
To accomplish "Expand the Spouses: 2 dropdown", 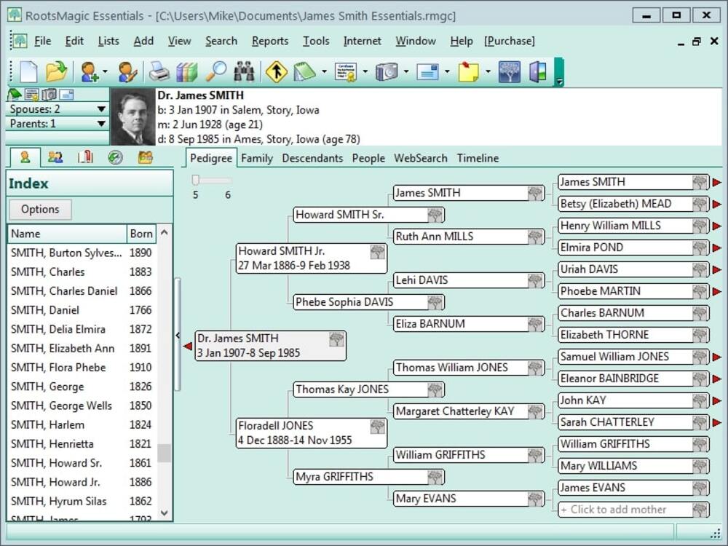I will coord(101,109).
